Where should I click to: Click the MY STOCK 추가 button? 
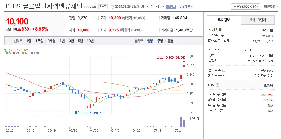point(245,7)
